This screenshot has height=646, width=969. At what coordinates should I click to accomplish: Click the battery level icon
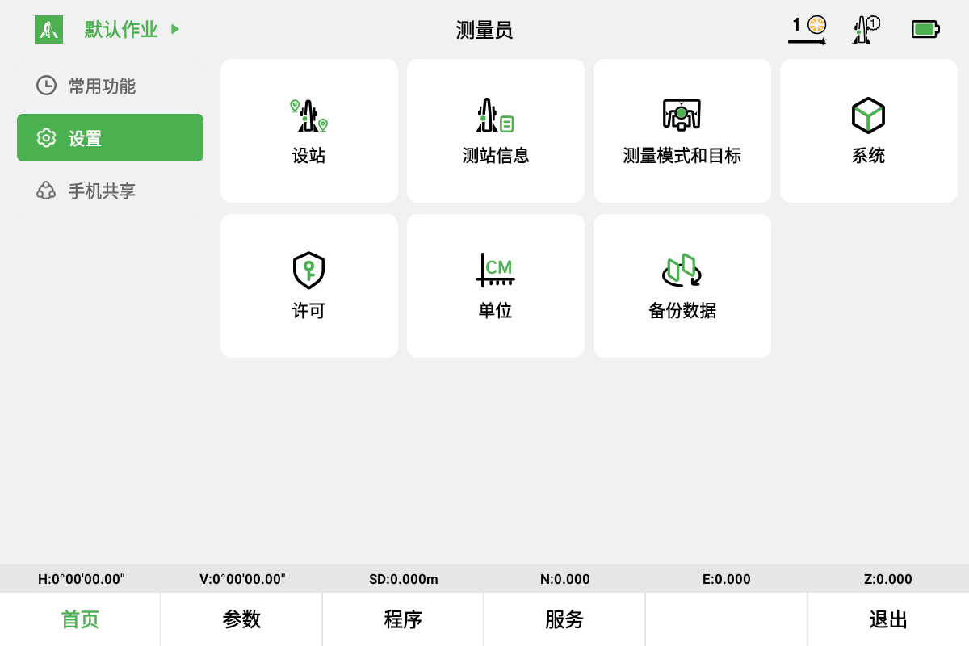click(925, 30)
